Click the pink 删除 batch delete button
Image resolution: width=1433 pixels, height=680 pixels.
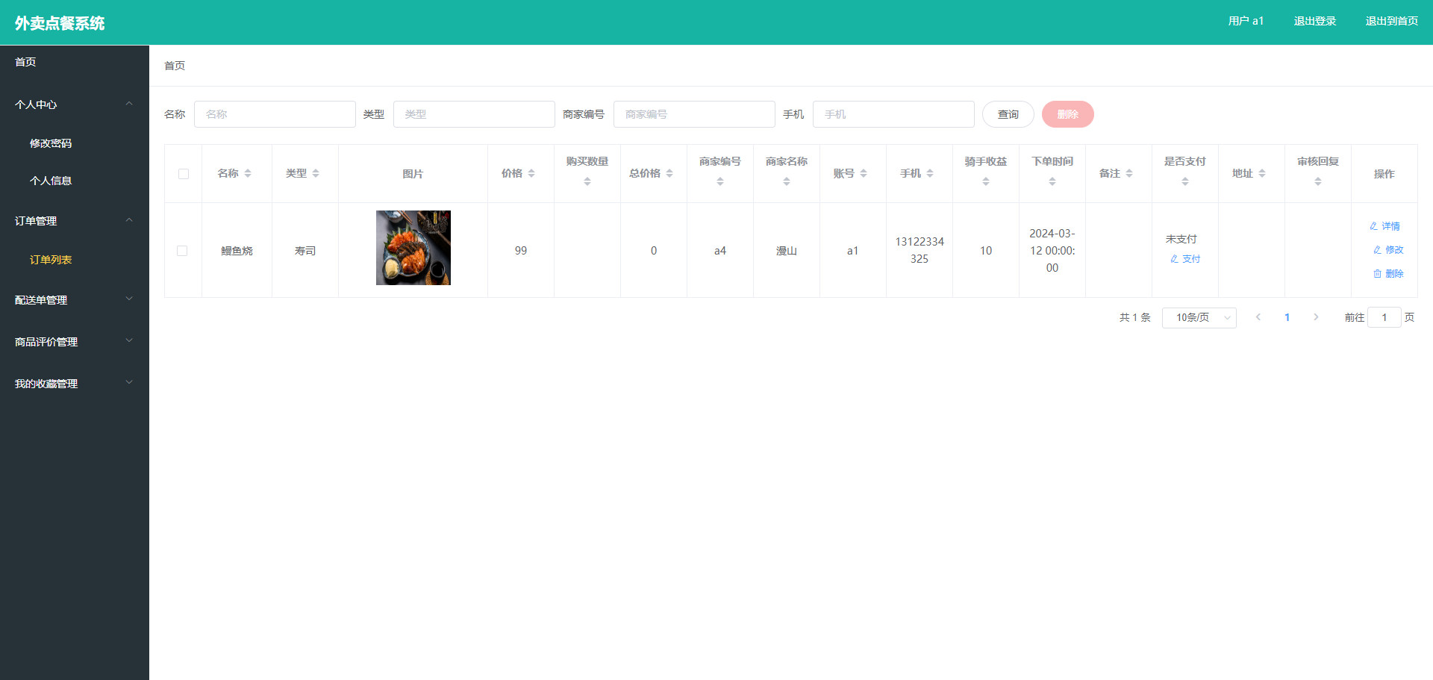pyautogui.click(x=1068, y=114)
